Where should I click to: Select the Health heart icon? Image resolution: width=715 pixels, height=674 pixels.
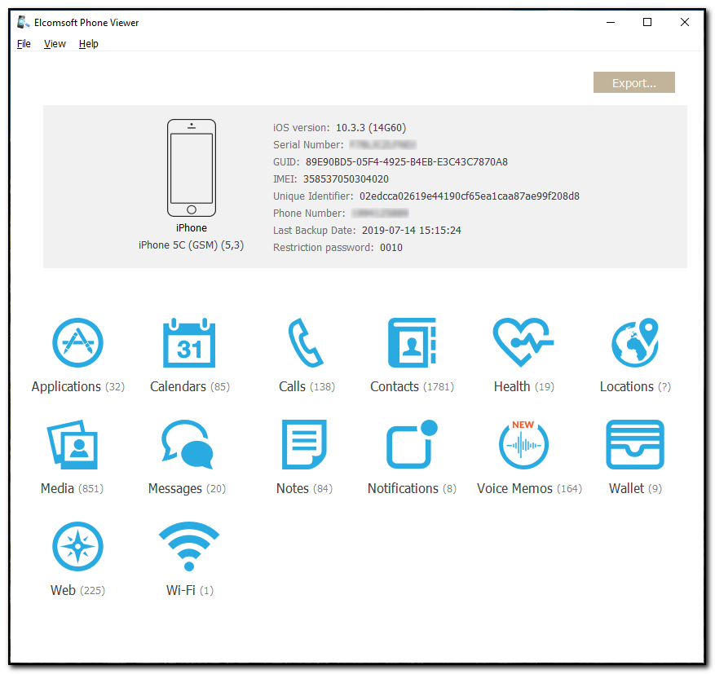click(x=523, y=343)
